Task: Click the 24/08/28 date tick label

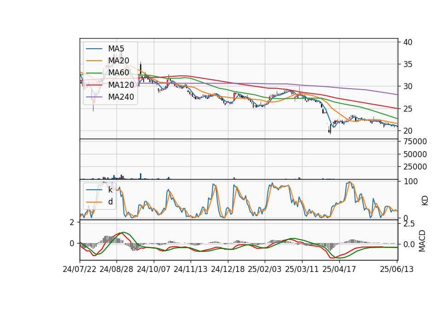Action: point(116,269)
